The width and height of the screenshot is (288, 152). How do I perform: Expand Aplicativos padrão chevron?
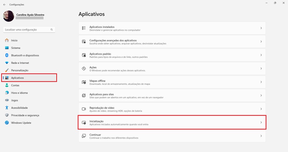[x=261, y=55]
